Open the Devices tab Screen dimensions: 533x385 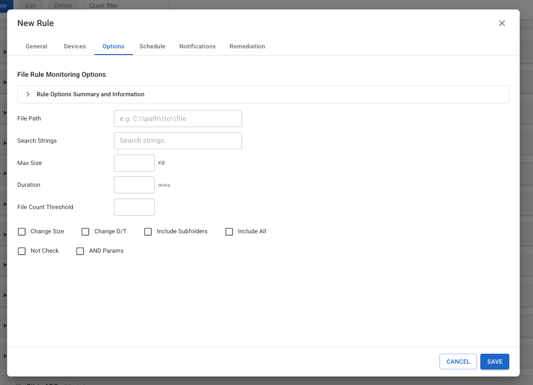(x=75, y=46)
